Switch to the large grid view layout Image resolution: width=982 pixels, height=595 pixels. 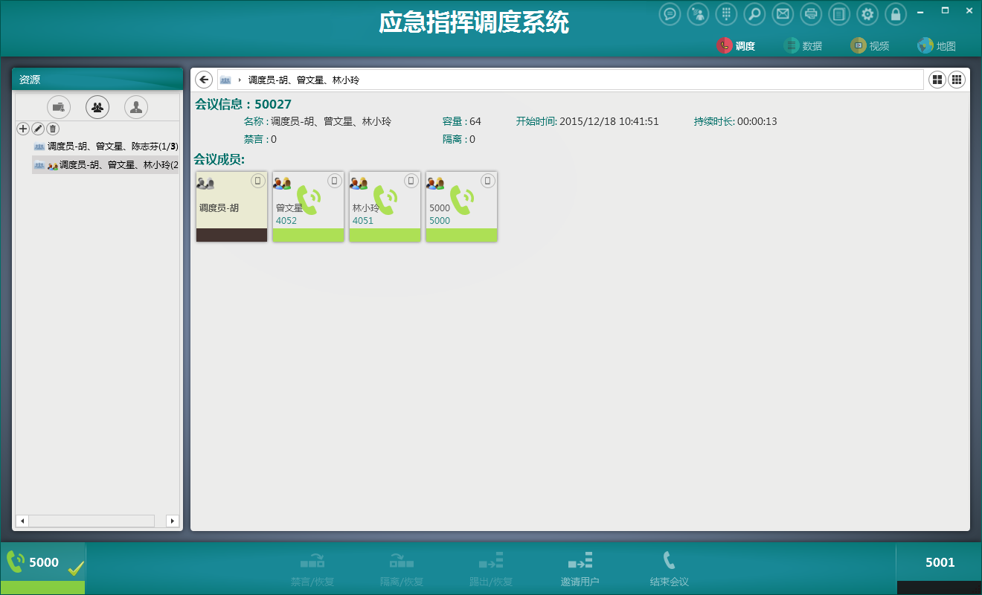[x=937, y=80]
